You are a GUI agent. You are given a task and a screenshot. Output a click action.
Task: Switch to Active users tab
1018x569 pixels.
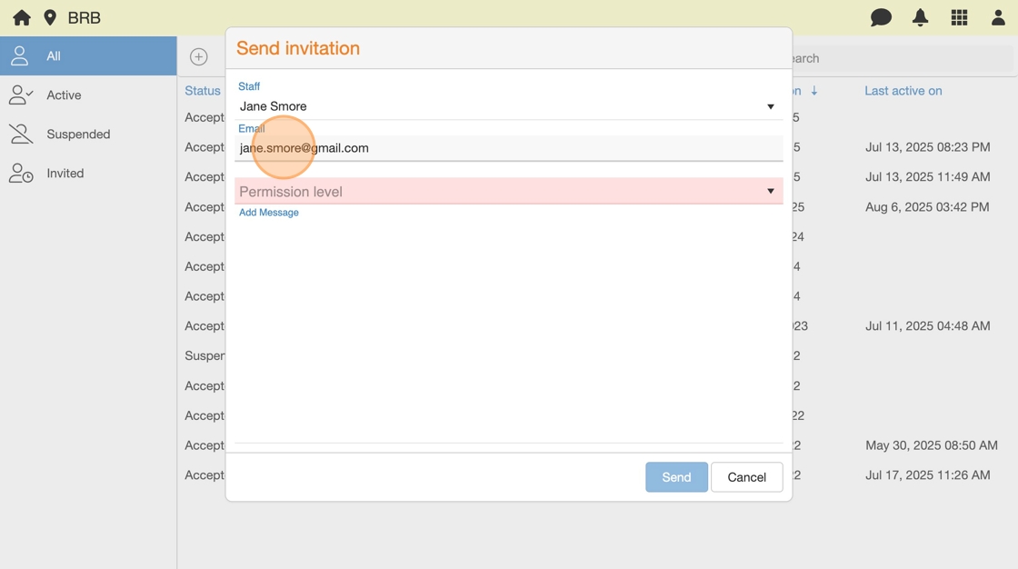click(64, 95)
